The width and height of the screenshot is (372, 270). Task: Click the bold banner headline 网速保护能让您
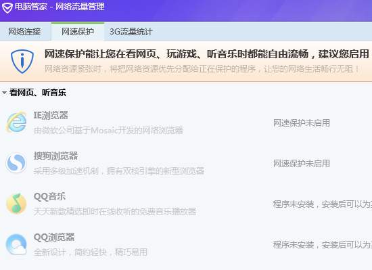pyautogui.click(x=207, y=54)
